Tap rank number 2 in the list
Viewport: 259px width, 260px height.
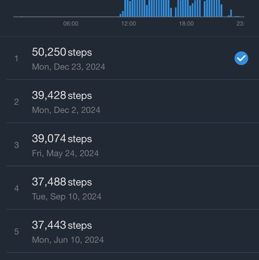click(x=17, y=102)
